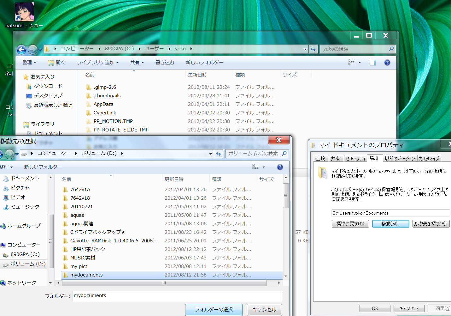The image size is (451, 316).
Task: Click the help icon in Explorer toolbar
Action: coord(387,63)
